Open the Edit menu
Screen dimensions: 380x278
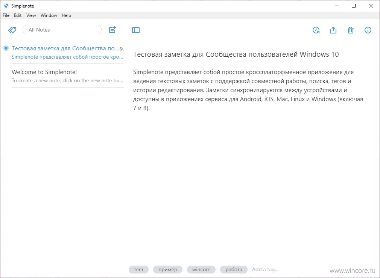tap(18, 15)
